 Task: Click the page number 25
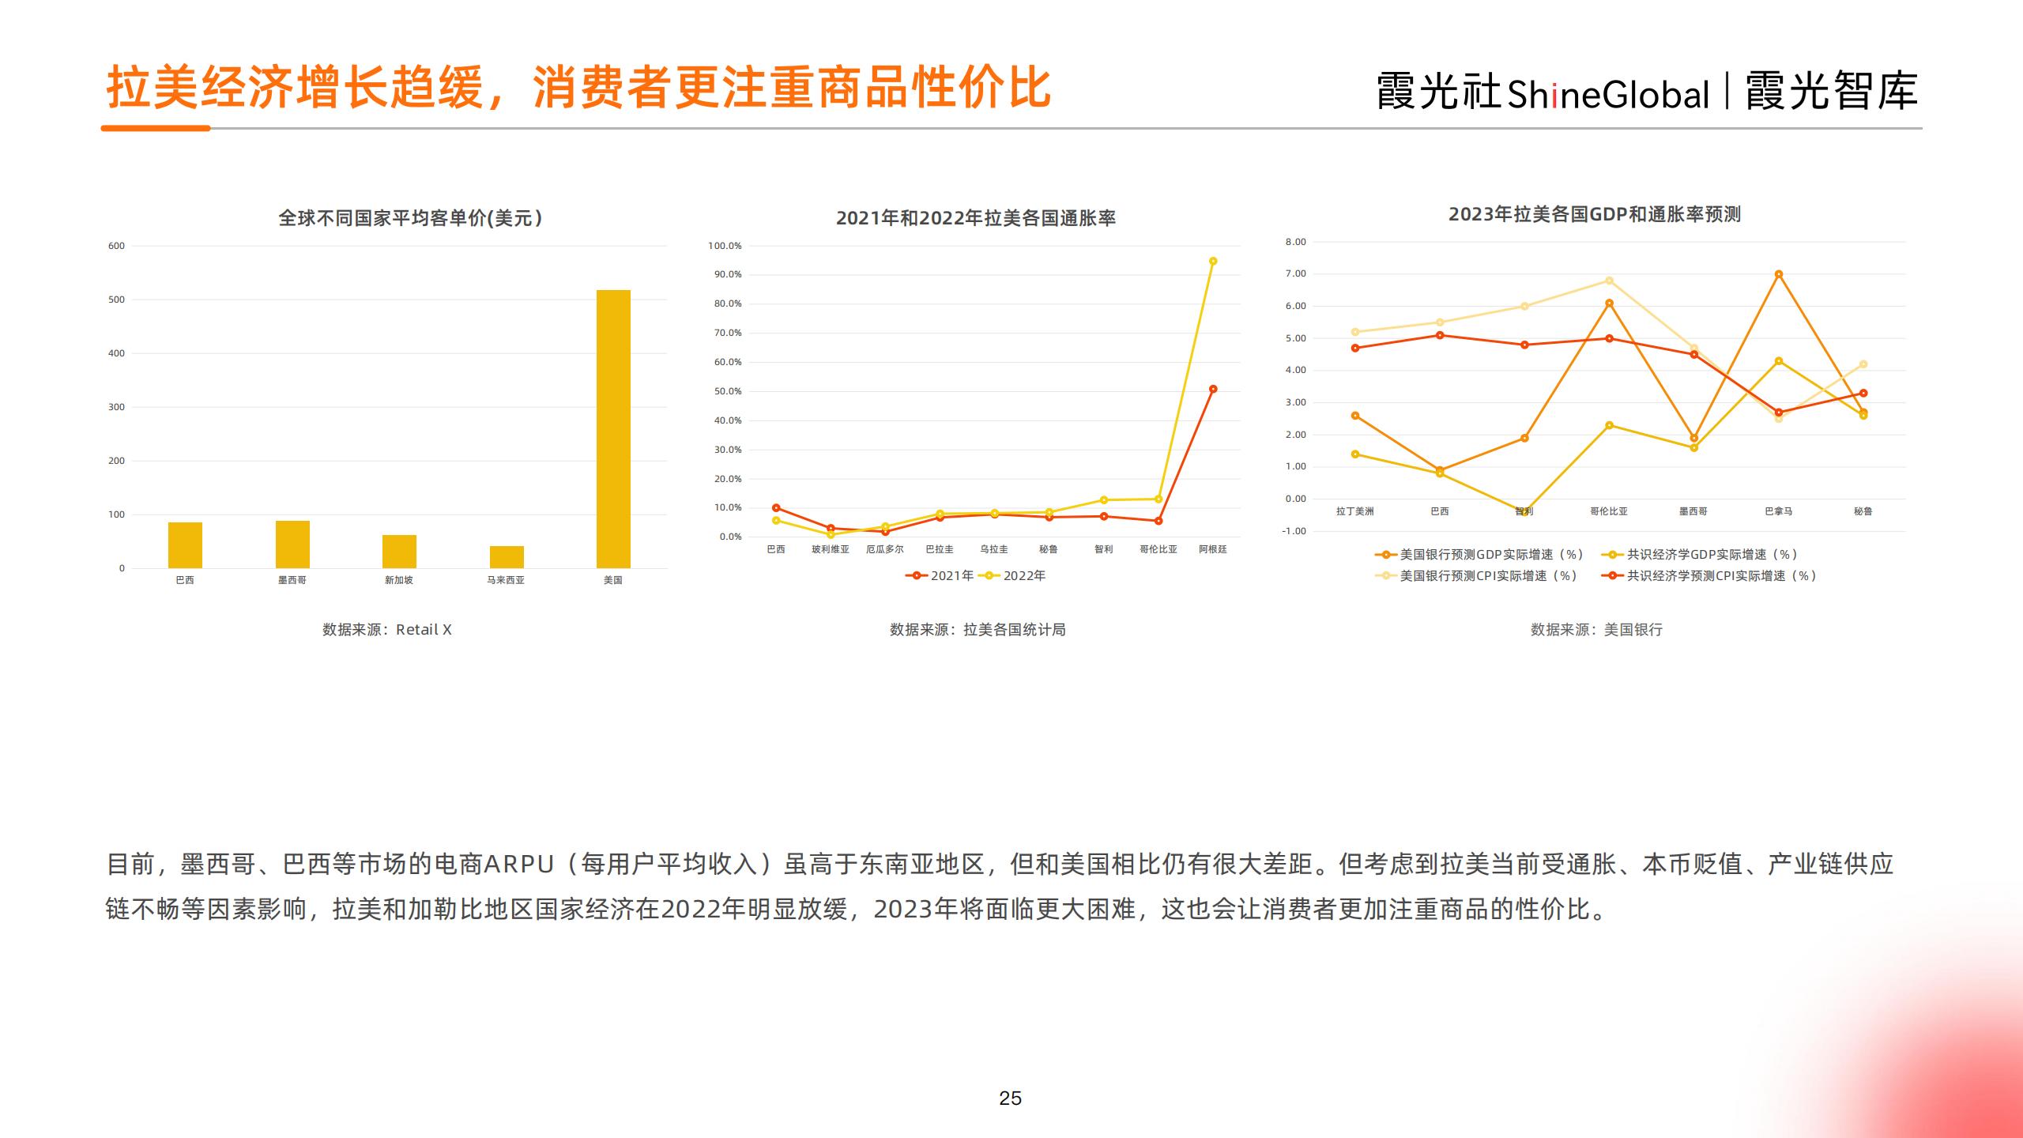[x=1011, y=1098]
